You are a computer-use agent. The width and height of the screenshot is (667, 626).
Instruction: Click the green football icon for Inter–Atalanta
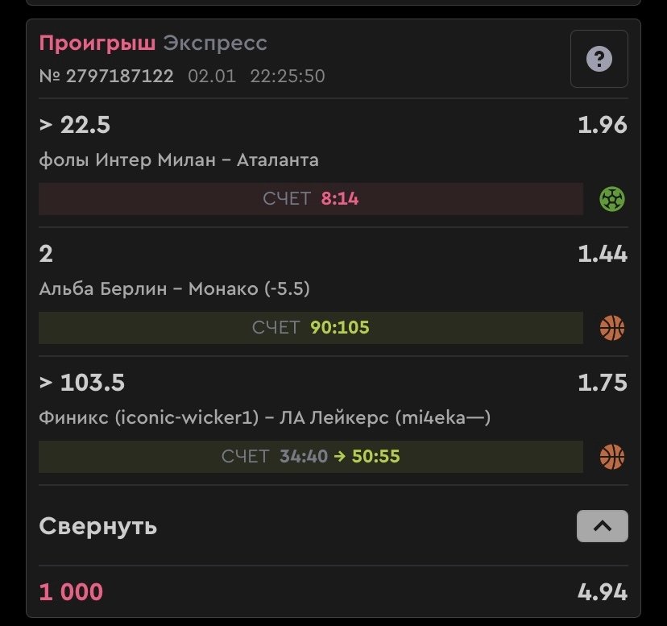click(612, 199)
